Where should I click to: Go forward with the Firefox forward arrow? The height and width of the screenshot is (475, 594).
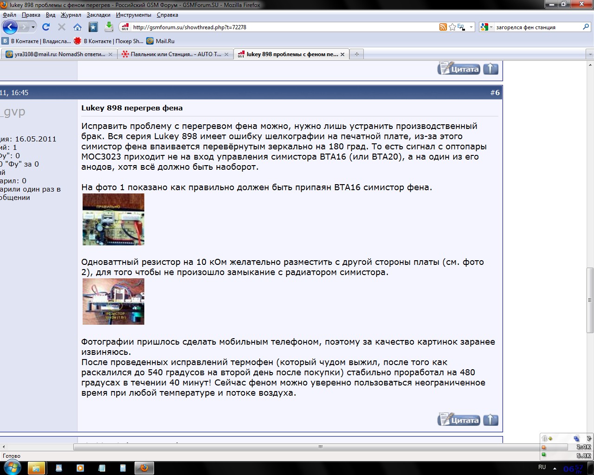point(24,27)
